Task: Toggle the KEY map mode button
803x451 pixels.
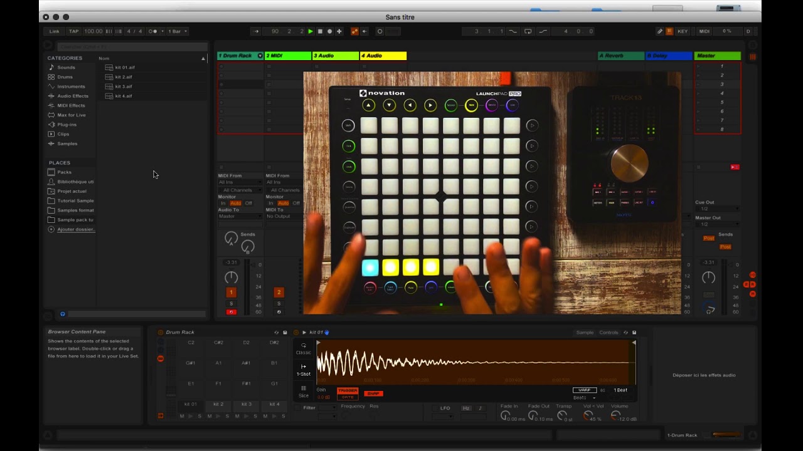Action: point(683,31)
